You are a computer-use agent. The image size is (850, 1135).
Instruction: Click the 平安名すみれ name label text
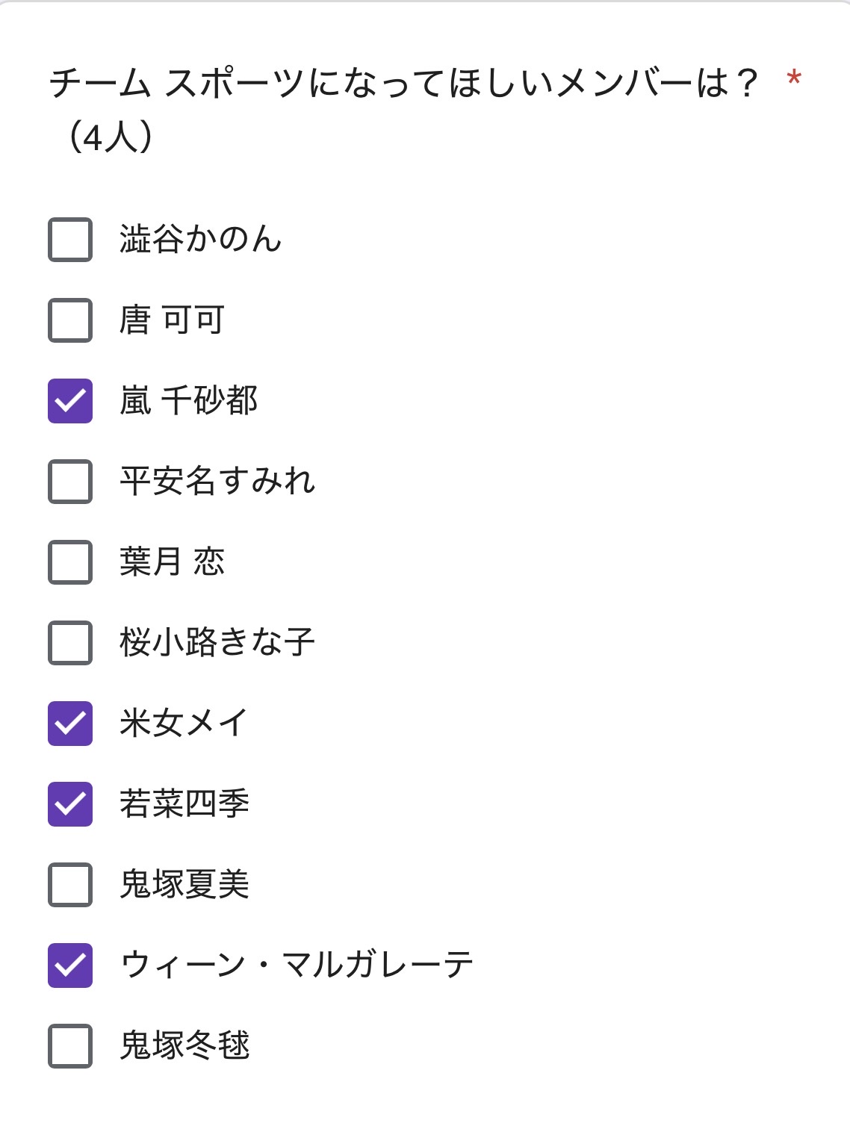[217, 482]
